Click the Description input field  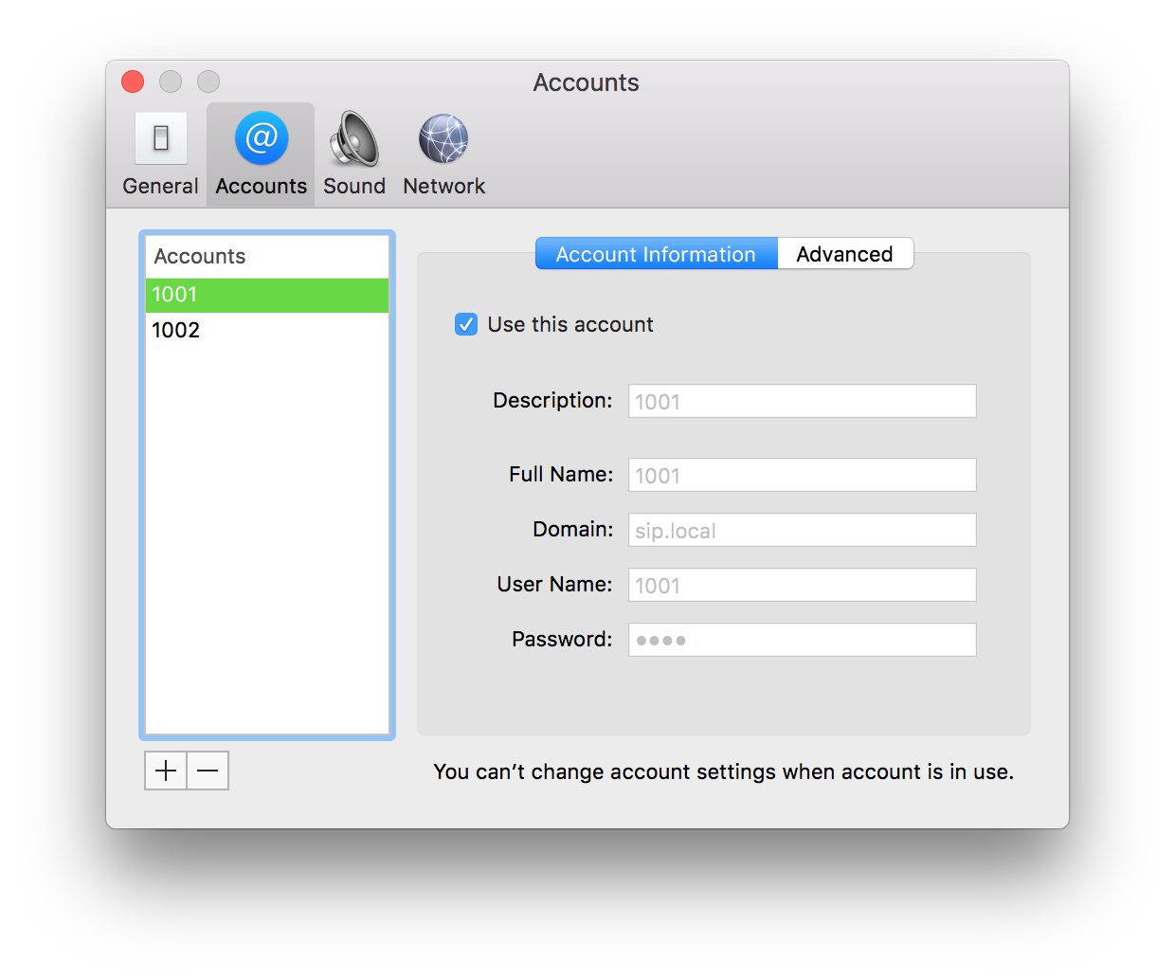click(x=803, y=401)
